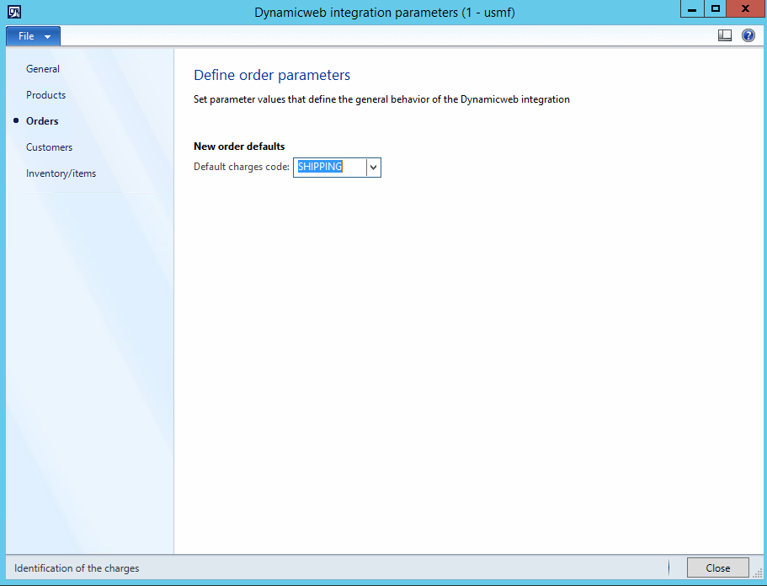Show the Inventory/items section
Image resolution: width=767 pixels, height=586 pixels.
61,173
